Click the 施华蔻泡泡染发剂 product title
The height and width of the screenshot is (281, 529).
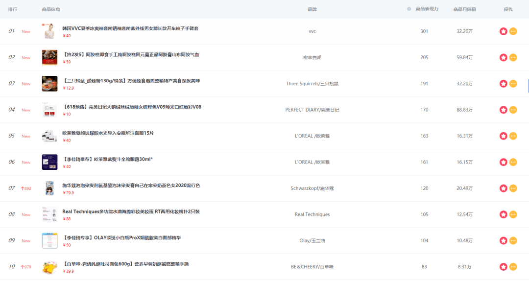pos(131,186)
